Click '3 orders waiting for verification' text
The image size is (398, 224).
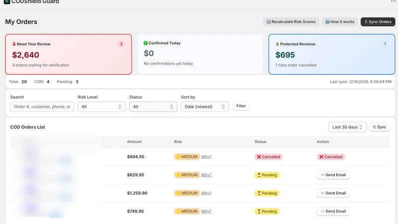pyautogui.click(x=41, y=65)
